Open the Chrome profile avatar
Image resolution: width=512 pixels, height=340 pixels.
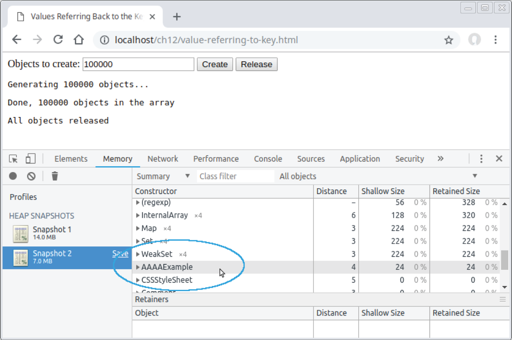[x=475, y=40]
